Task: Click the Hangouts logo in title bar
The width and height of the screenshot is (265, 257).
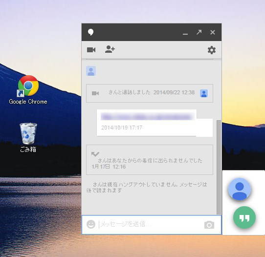Action: pyautogui.click(x=91, y=32)
